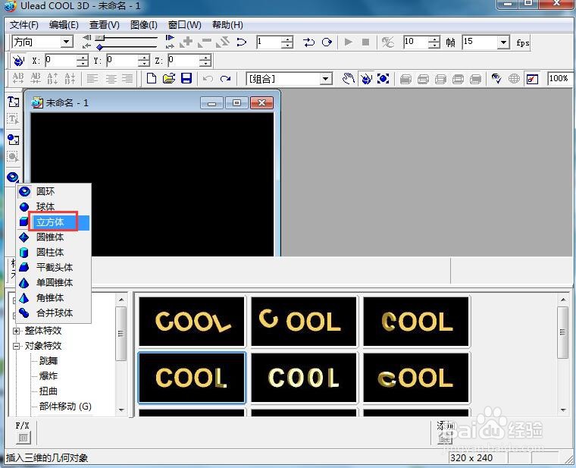Choose 圆锥体 from the shape menu
The height and width of the screenshot is (468, 576).
pyautogui.click(x=54, y=237)
